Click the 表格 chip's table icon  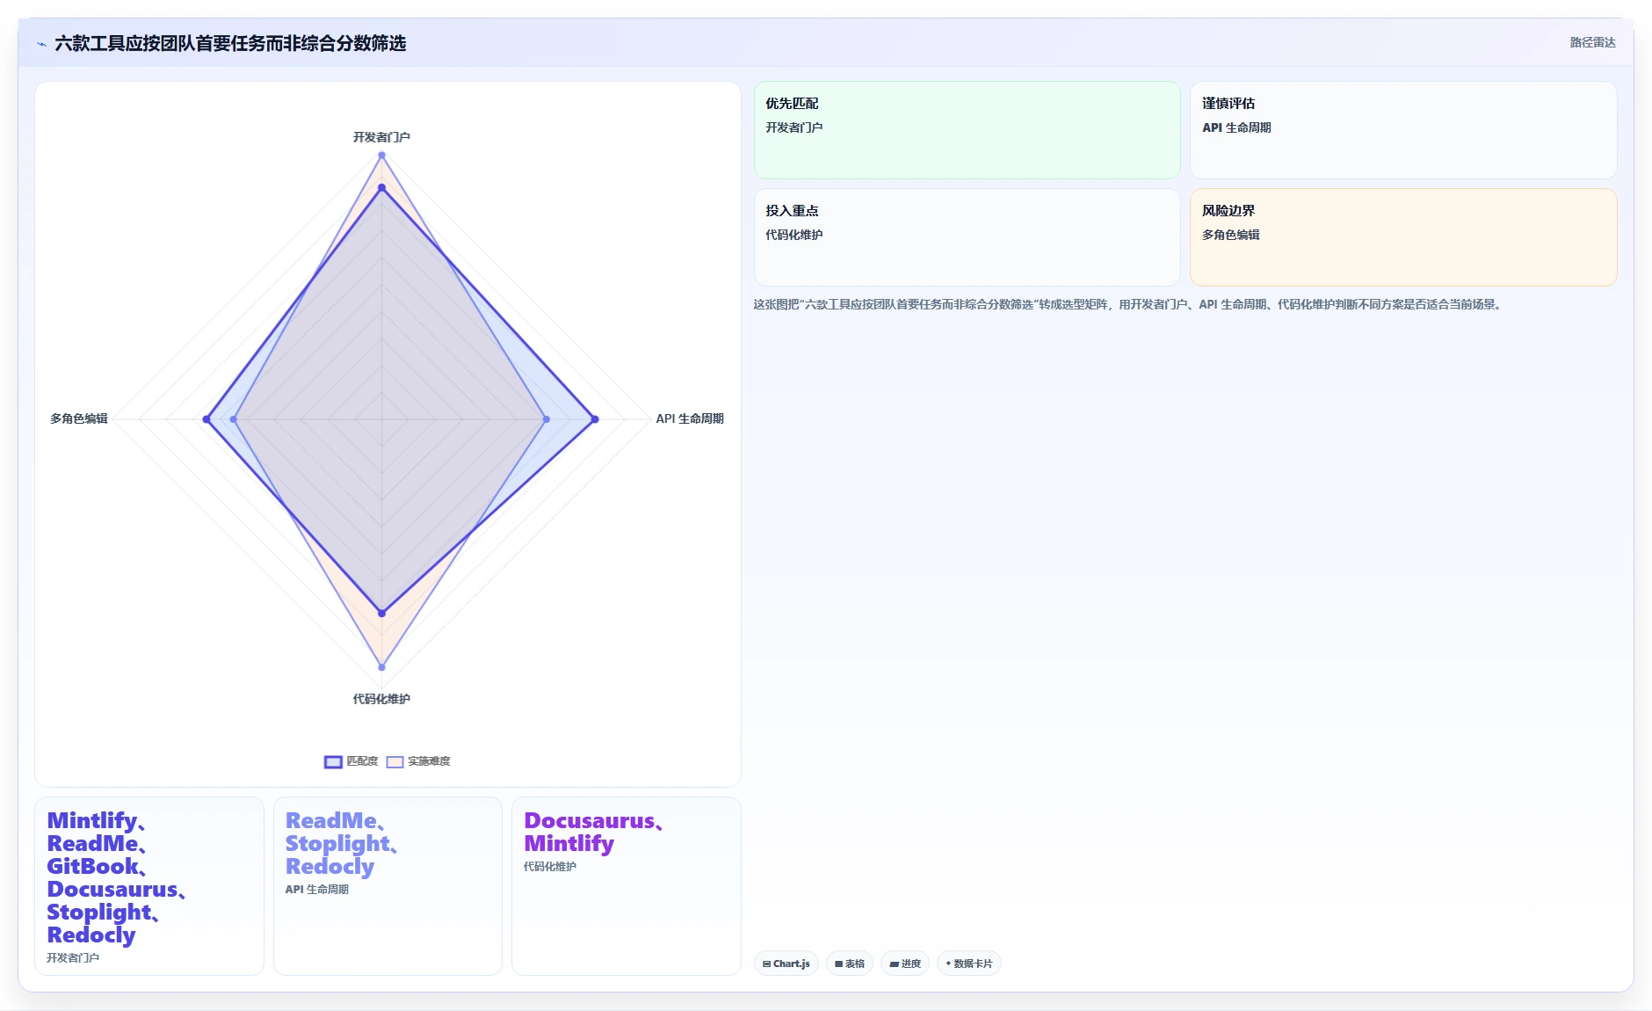[838, 964]
